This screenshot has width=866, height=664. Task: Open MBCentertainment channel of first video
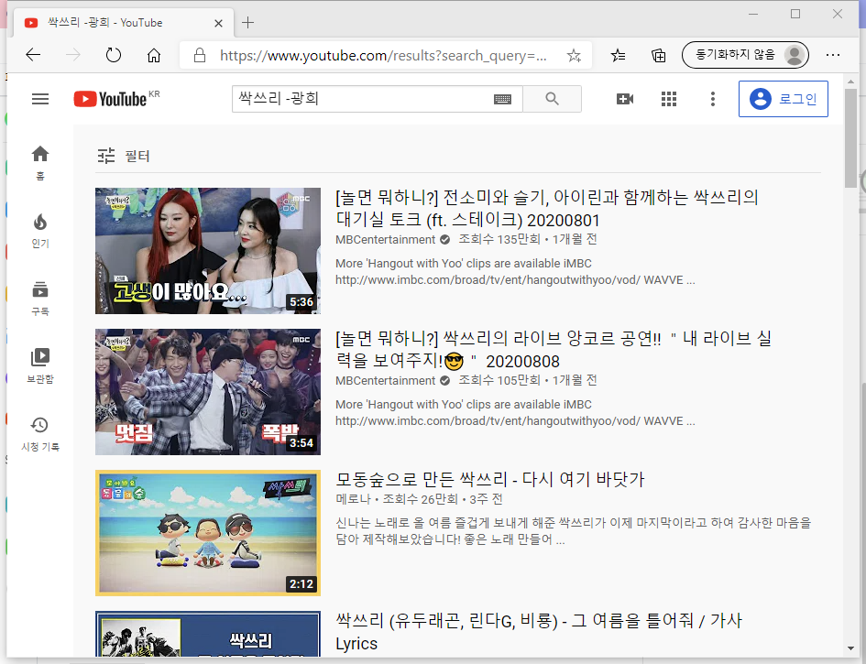pos(386,240)
